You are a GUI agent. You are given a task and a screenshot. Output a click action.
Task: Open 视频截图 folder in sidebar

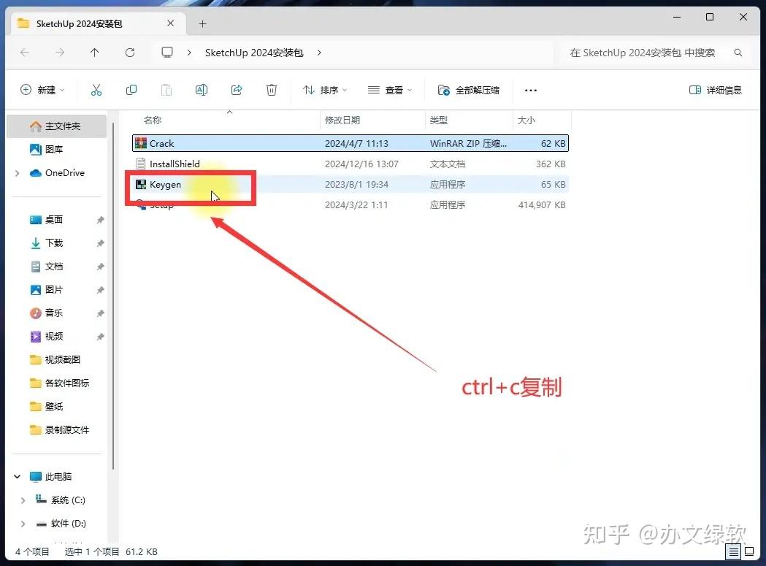click(x=63, y=360)
